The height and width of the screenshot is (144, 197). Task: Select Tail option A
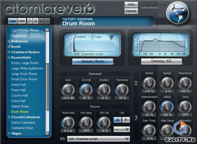point(117,120)
